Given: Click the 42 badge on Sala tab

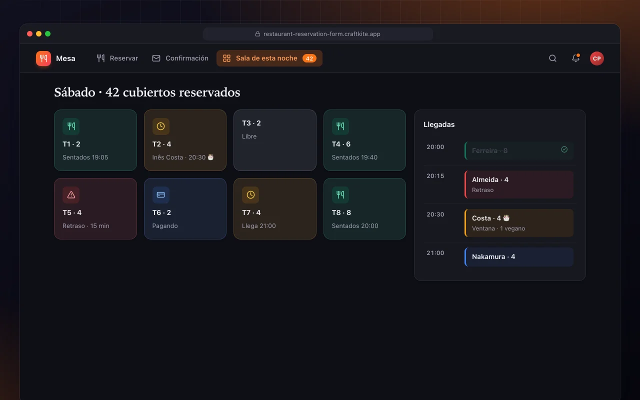Looking at the screenshot, I should tap(309, 58).
